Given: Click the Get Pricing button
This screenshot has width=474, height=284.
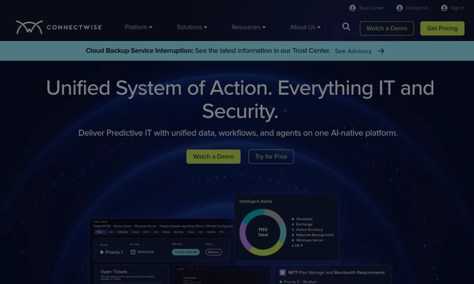Looking at the screenshot, I should tap(442, 28).
